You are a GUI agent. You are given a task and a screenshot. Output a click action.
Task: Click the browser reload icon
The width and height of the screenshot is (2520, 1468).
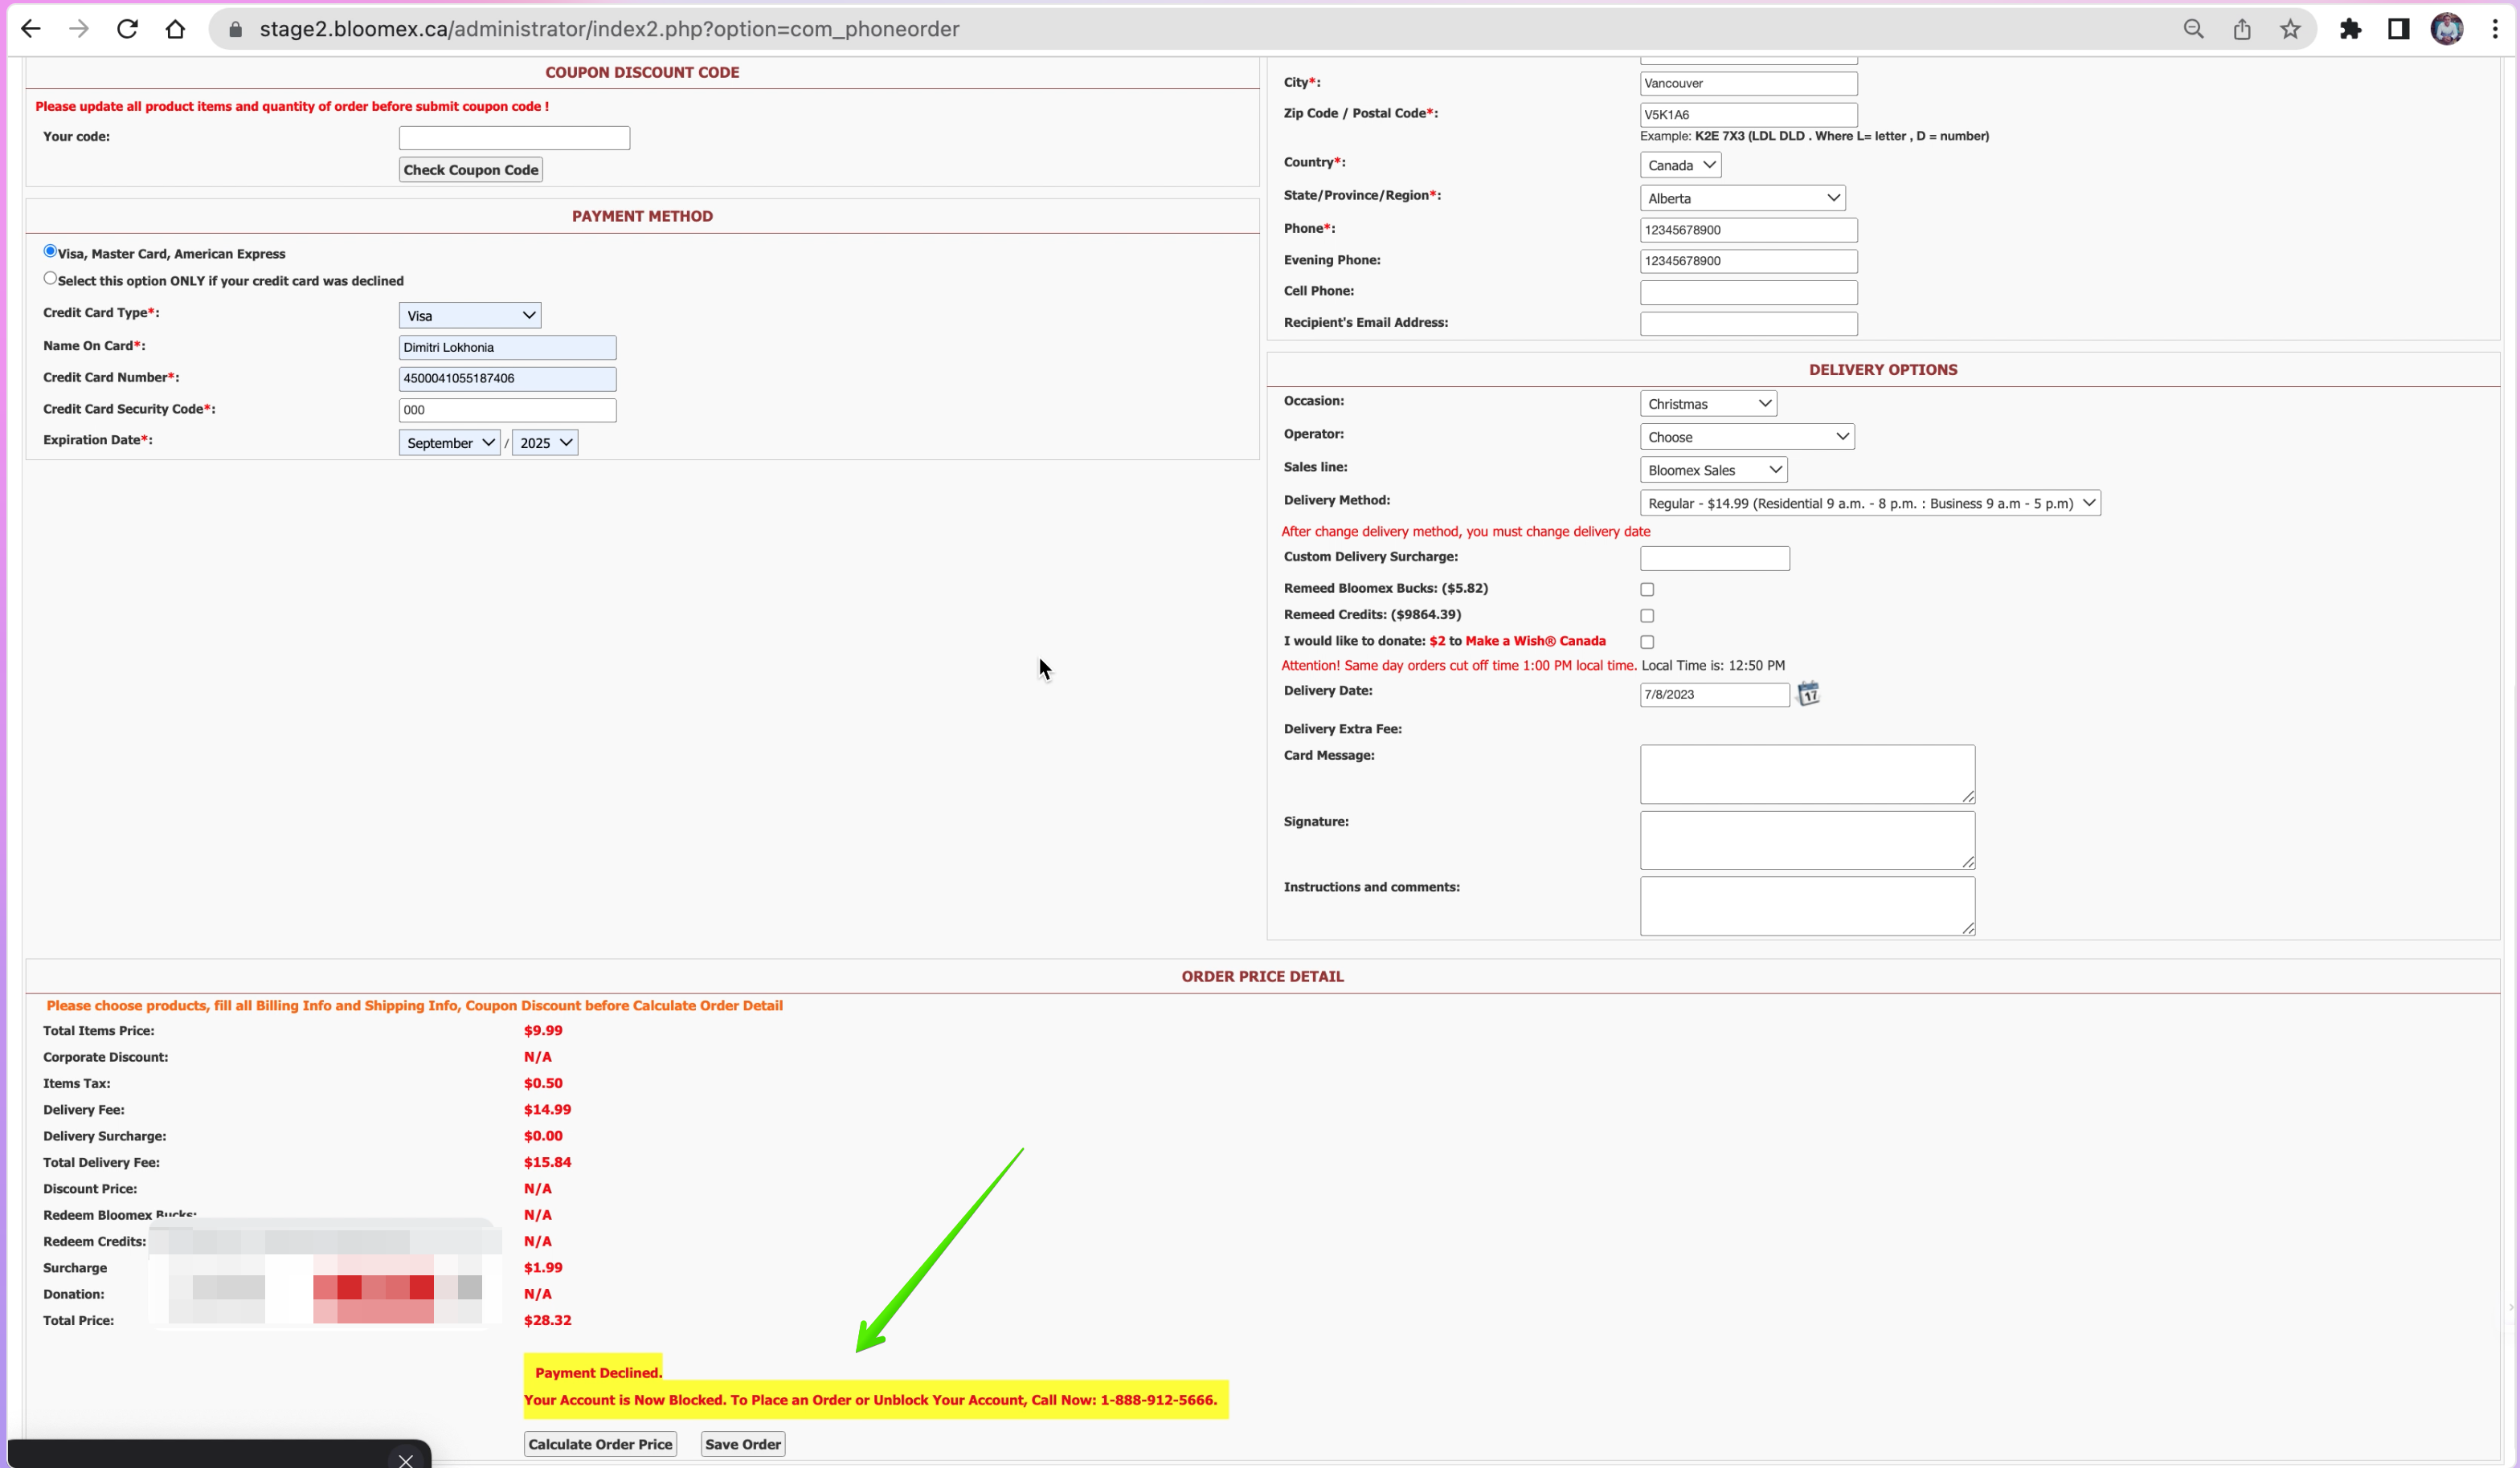[127, 29]
